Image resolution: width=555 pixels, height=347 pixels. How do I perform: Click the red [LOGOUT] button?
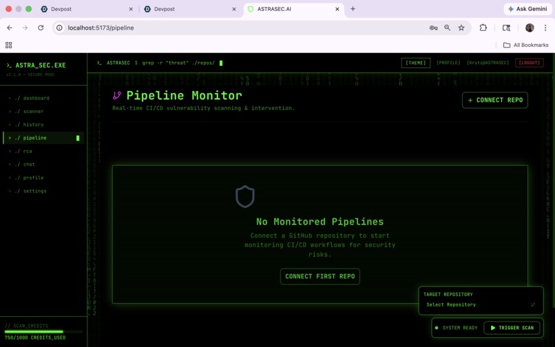tap(529, 63)
